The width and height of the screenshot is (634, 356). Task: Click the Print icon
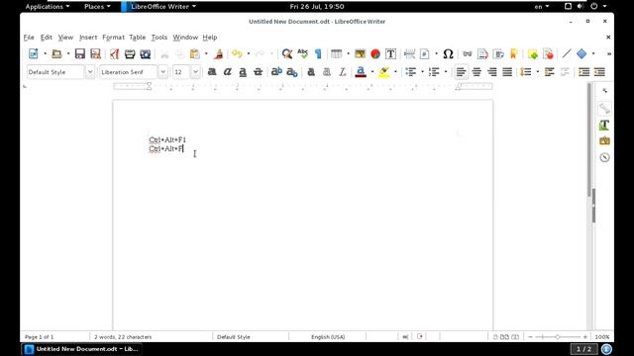(130, 53)
